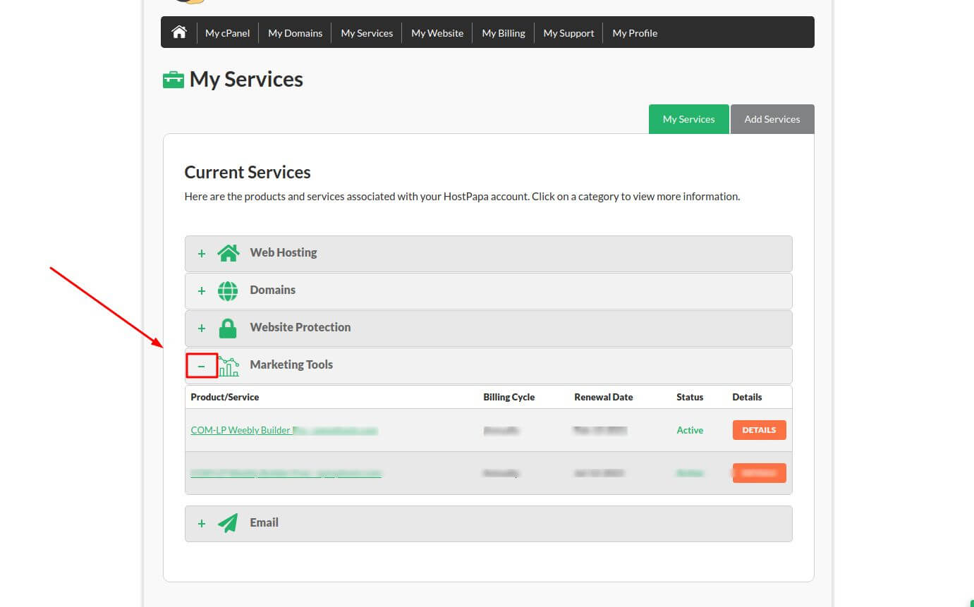Select the green My Services tab
The image size is (974, 607).
coord(688,119)
